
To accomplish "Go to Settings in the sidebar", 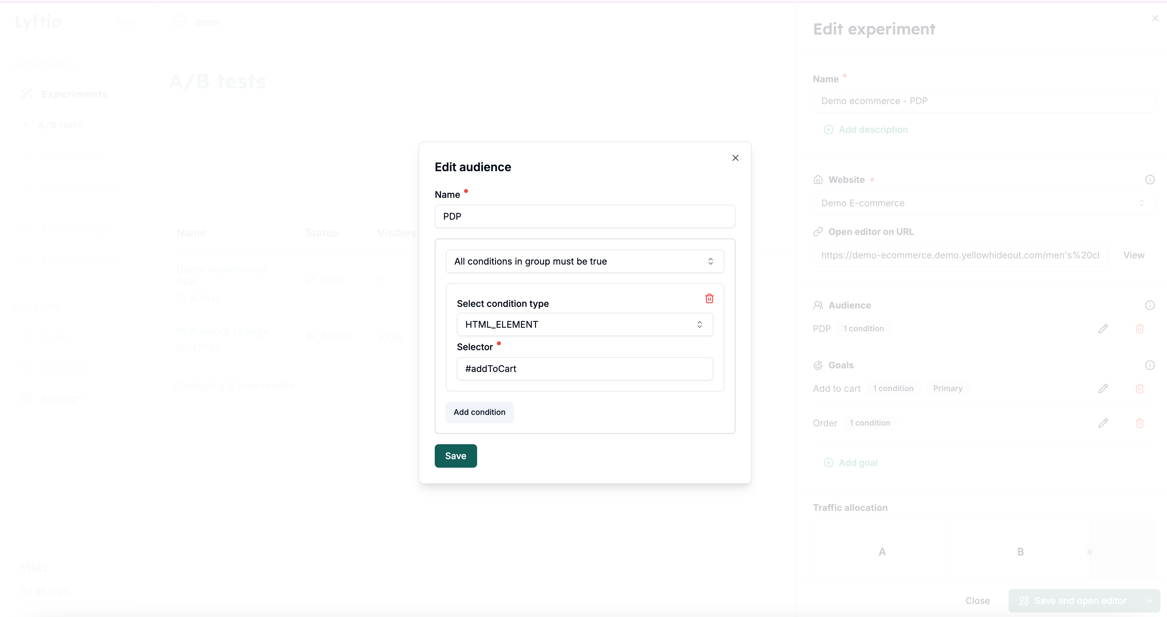I will [x=62, y=399].
